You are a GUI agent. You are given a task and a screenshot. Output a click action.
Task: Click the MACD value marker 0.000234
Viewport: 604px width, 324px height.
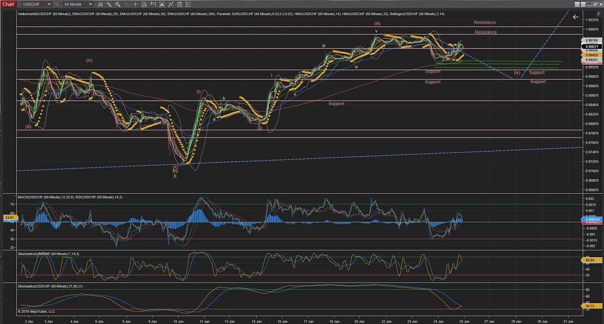coord(591,220)
